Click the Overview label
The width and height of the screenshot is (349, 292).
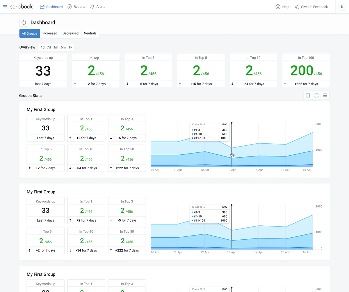(x=27, y=47)
